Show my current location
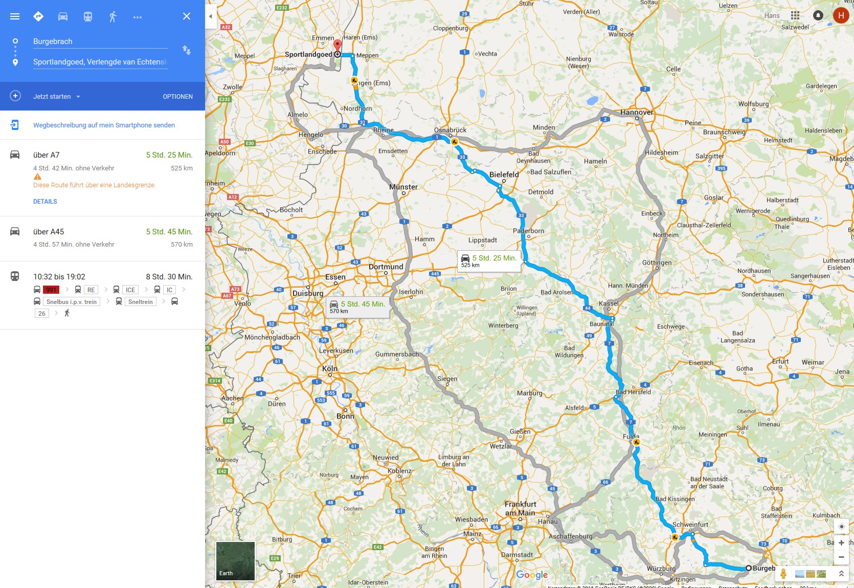Viewport: 854px width, 588px height. point(841,527)
